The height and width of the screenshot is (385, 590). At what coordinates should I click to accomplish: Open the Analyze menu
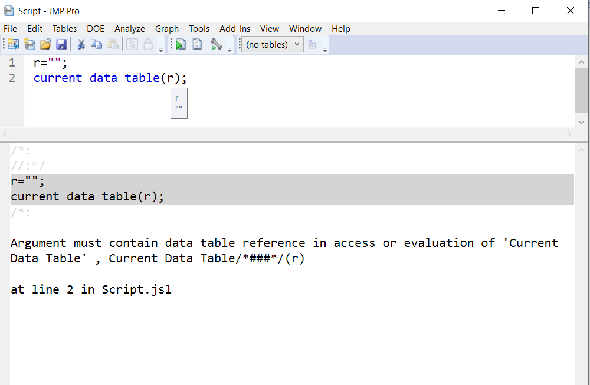(x=129, y=28)
